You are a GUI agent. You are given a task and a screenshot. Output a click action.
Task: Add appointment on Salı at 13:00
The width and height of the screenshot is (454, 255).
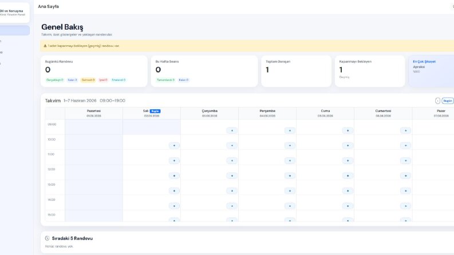click(174, 191)
